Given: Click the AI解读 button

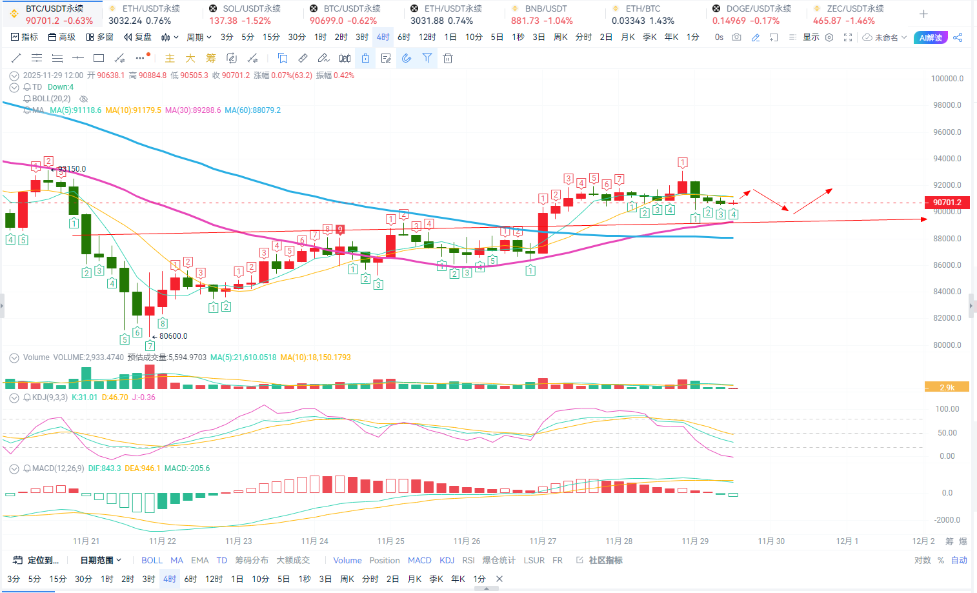Looking at the screenshot, I should [931, 37].
